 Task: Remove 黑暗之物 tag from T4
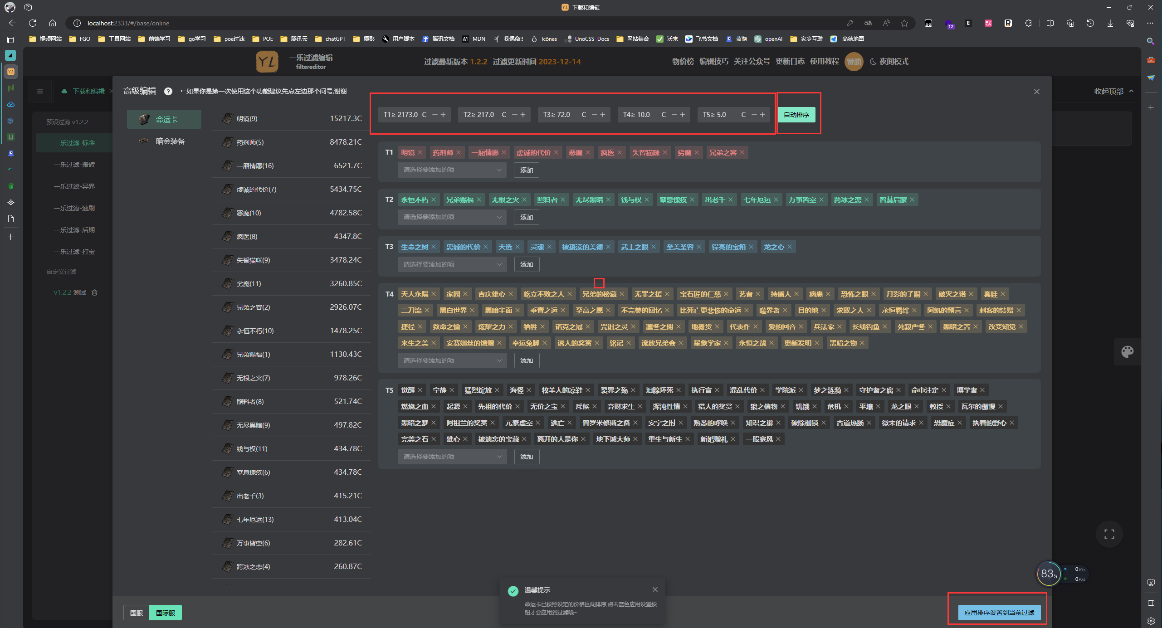tap(862, 343)
